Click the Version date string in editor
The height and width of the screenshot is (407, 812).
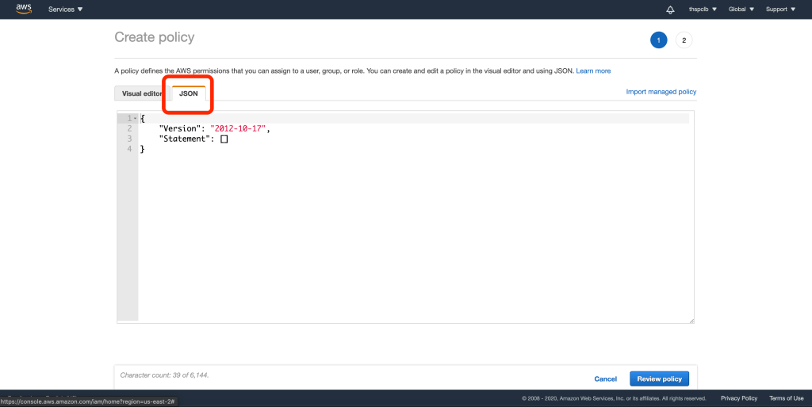tap(239, 128)
